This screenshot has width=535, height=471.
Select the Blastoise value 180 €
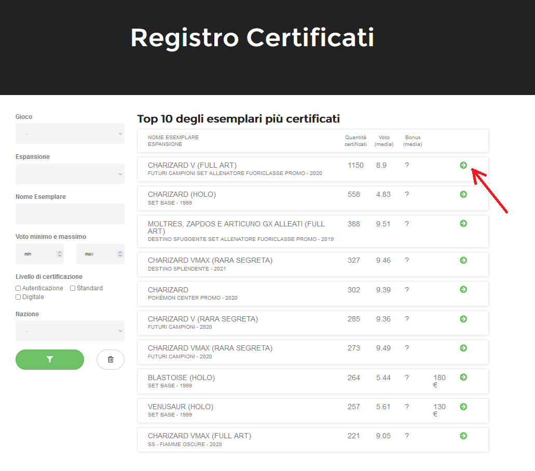440,381
